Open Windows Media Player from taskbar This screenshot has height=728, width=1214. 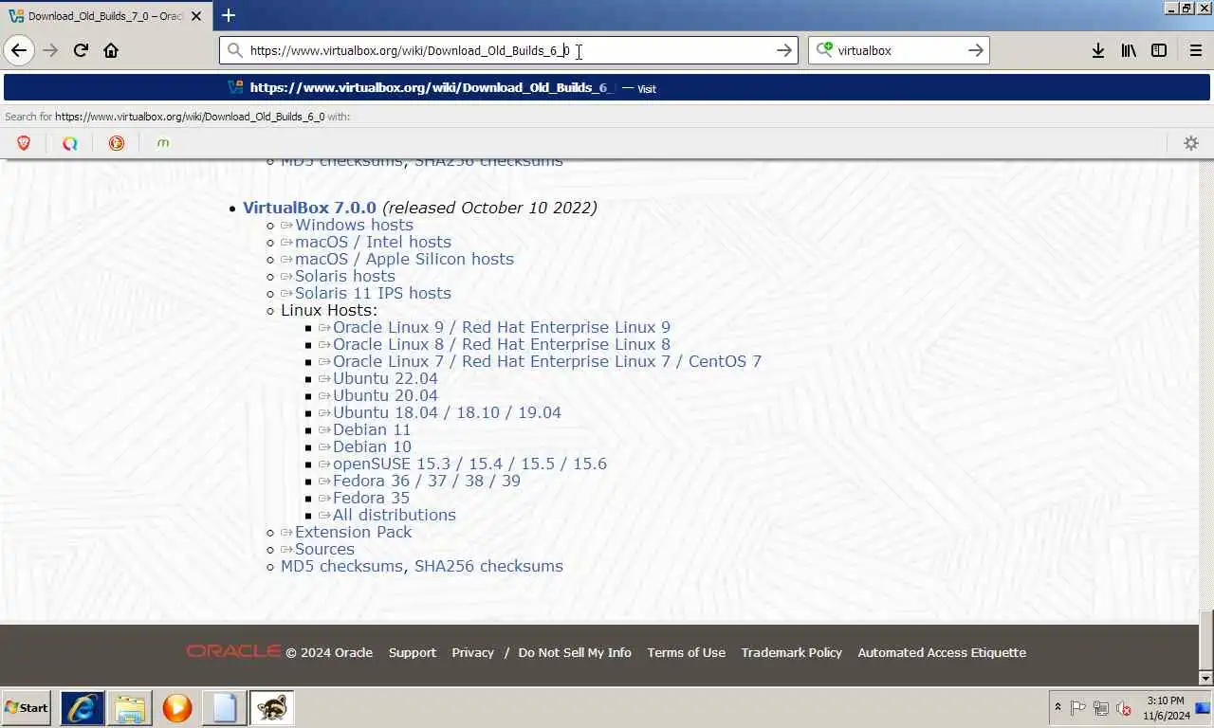[x=176, y=707]
